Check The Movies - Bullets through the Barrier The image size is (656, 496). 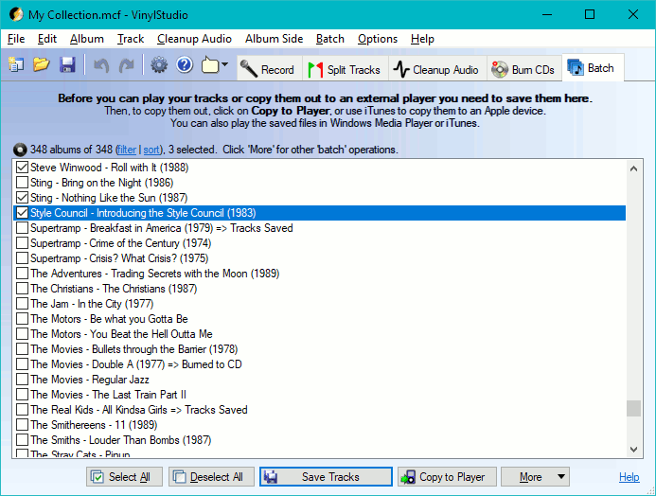(22, 348)
